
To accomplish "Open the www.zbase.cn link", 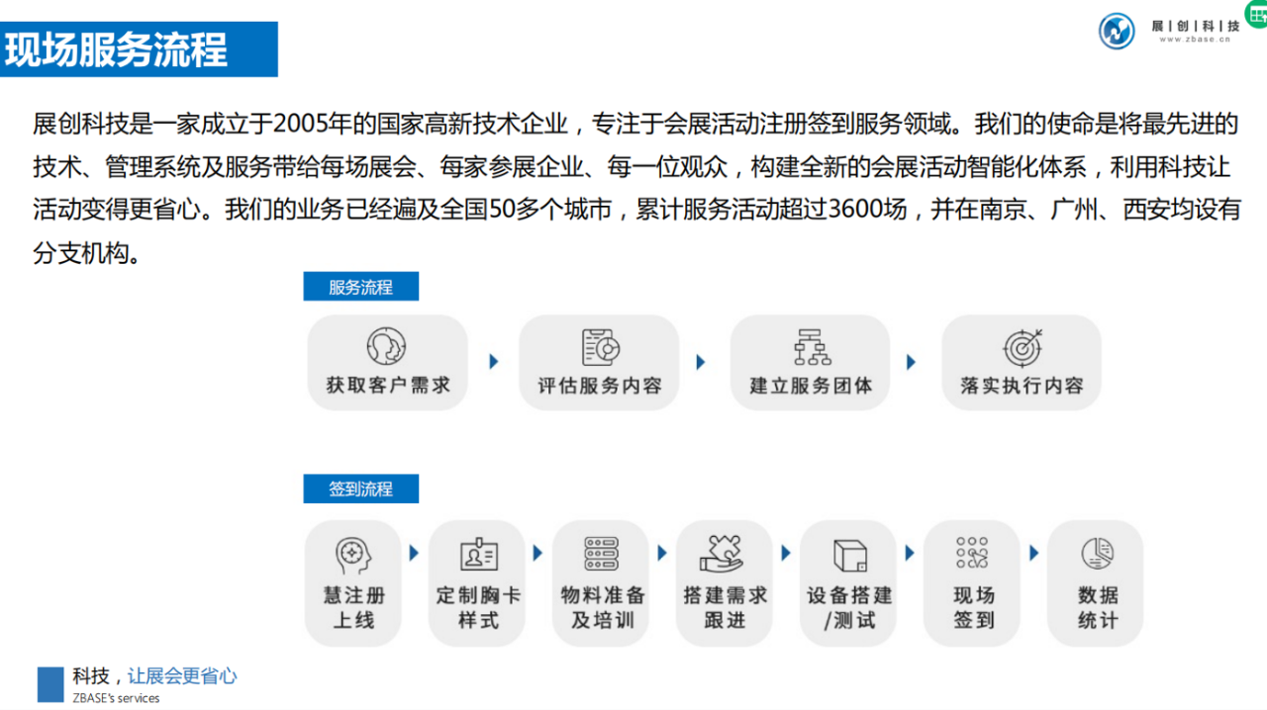I will coord(1194,40).
